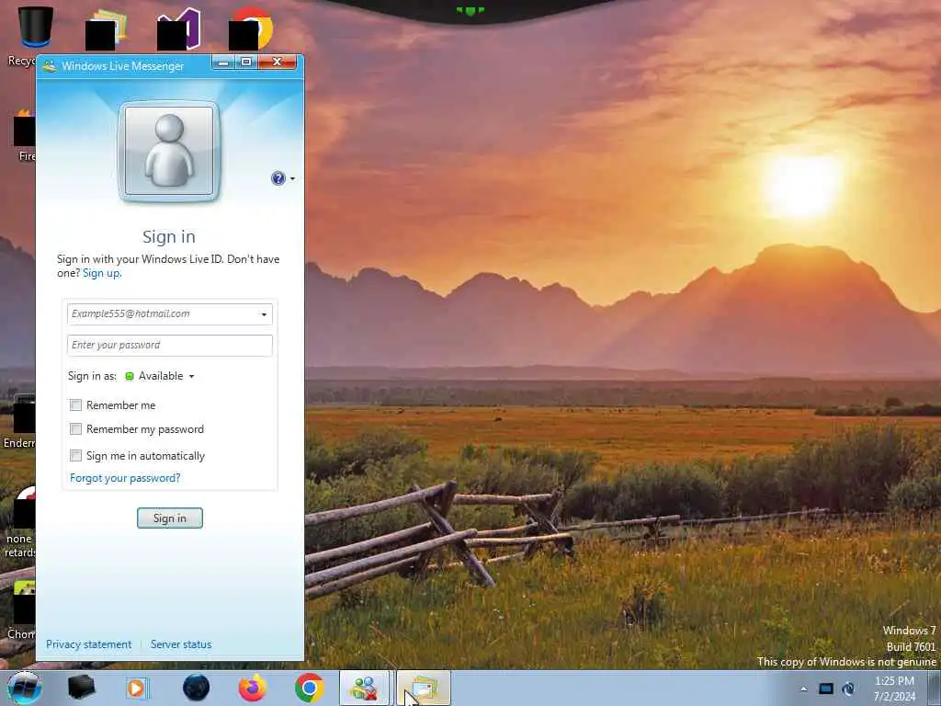Open the Privacy statement link

[x=89, y=644]
